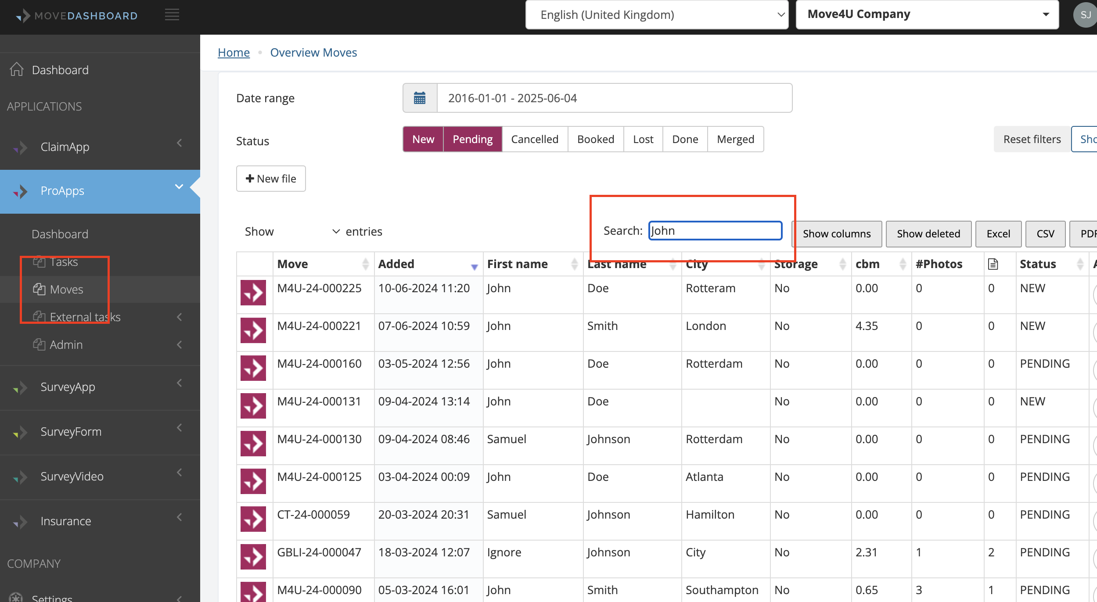This screenshot has width=1097, height=602.
Task: Click the SurveyApp arrow logo icon
Action: pyautogui.click(x=21, y=387)
